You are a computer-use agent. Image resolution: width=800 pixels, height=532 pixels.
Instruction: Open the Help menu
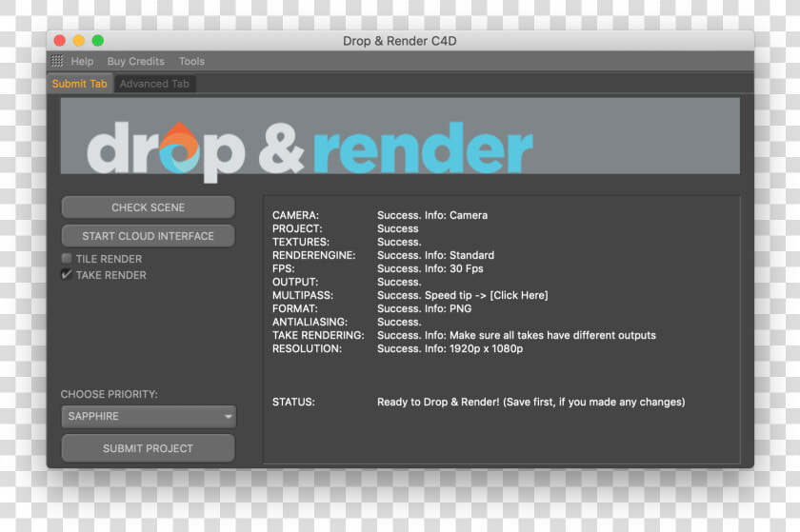pyautogui.click(x=82, y=61)
